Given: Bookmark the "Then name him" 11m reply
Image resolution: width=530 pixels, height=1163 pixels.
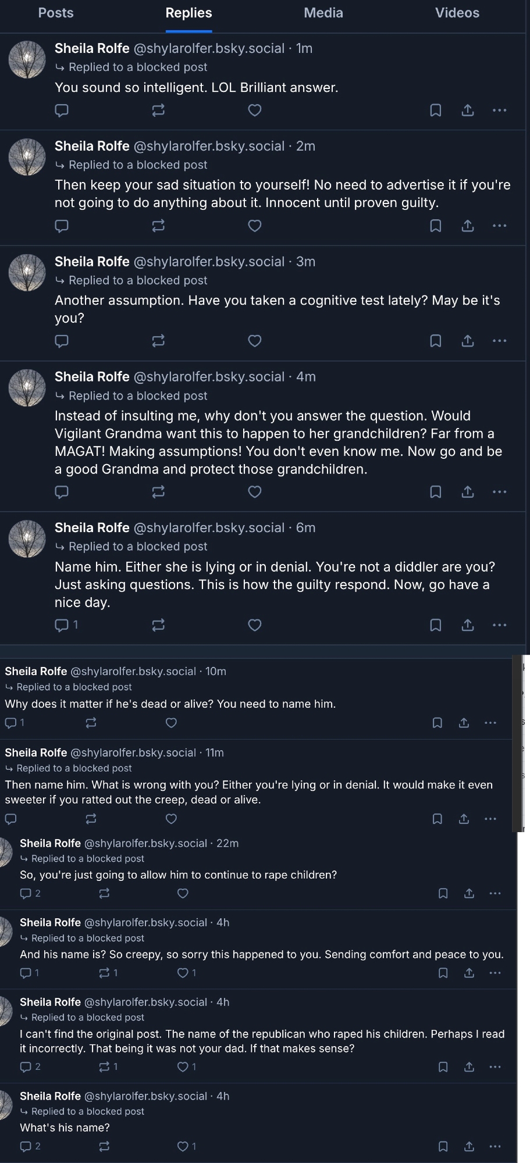Looking at the screenshot, I should tap(437, 819).
